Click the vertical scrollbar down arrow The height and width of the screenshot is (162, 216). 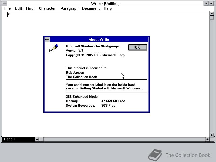pos(212,135)
